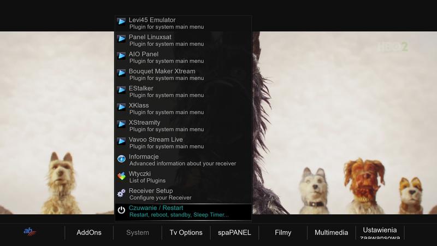Select Levi45 Emulator menu entry

183,24
